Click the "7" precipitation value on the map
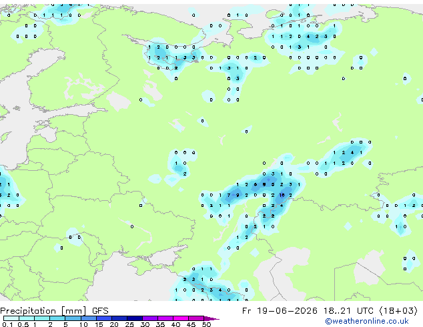This screenshot has height=327, width=423. tap(229, 195)
